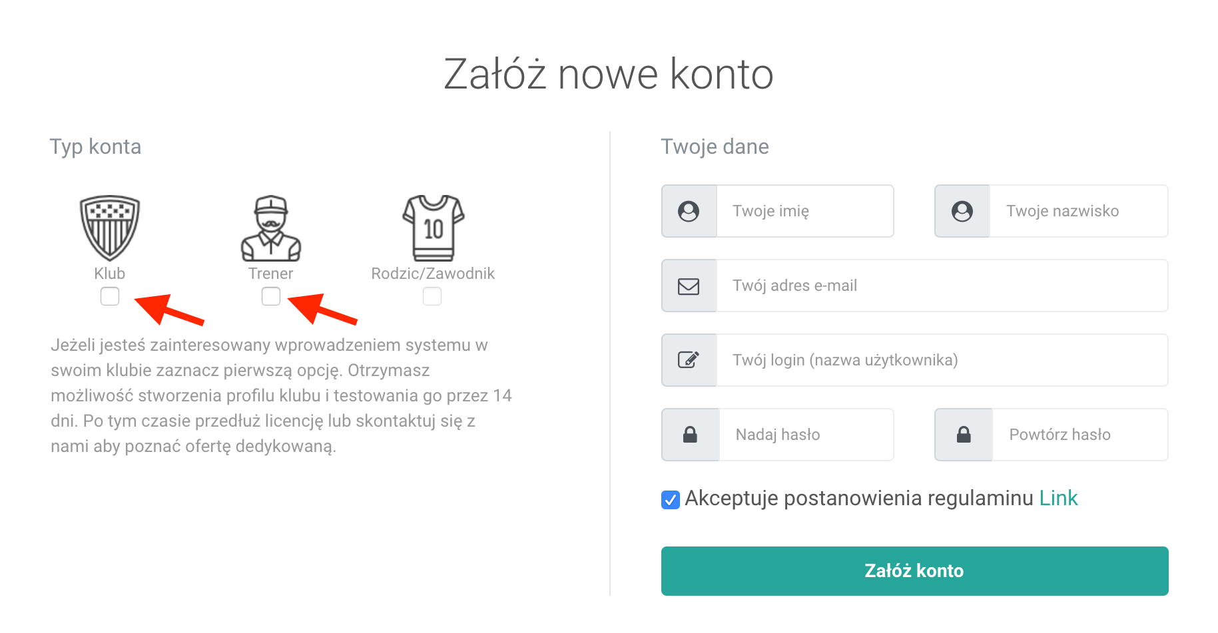Click the Twój login (nazwa użytkownika) field
The height and width of the screenshot is (633, 1218).
[x=942, y=360]
